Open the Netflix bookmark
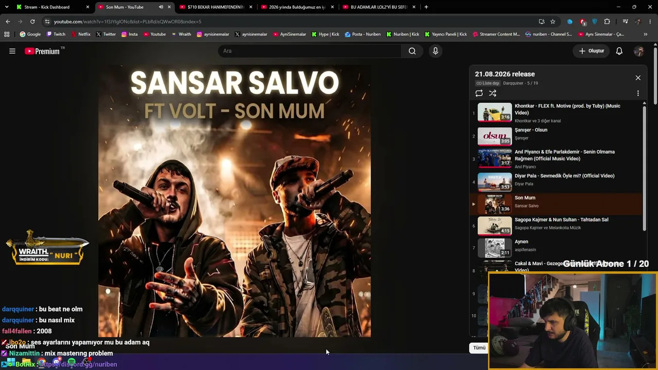The height and width of the screenshot is (370, 658). coord(81,34)
